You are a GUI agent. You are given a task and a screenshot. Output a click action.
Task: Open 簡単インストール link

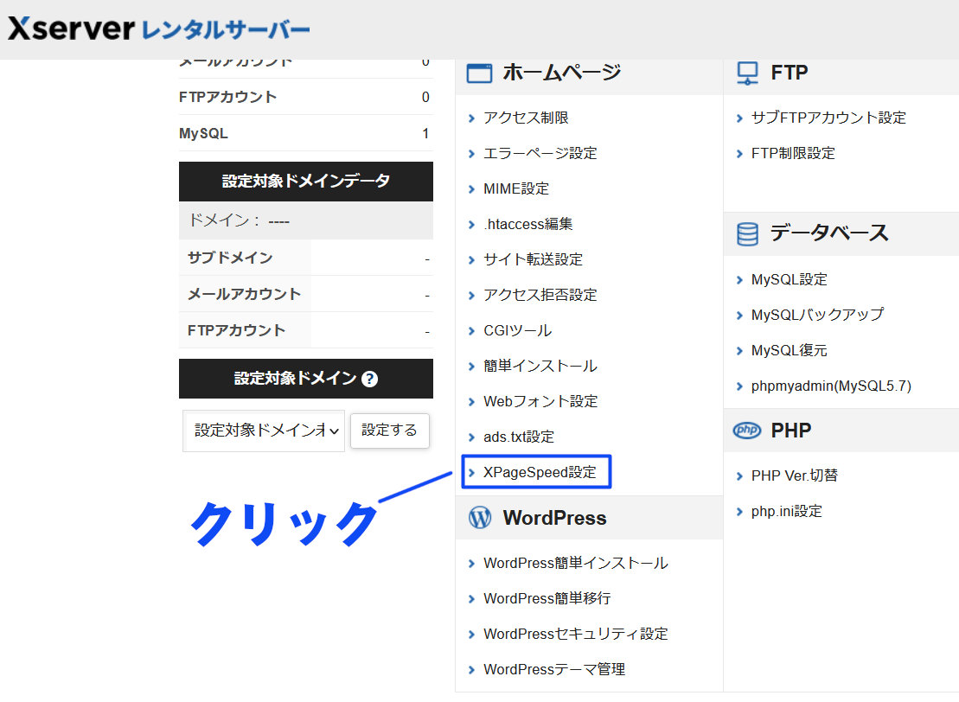540,366
